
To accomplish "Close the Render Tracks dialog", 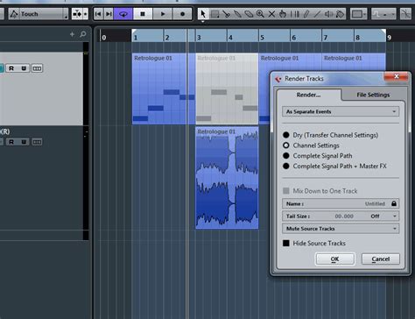I will pos(397,76).
